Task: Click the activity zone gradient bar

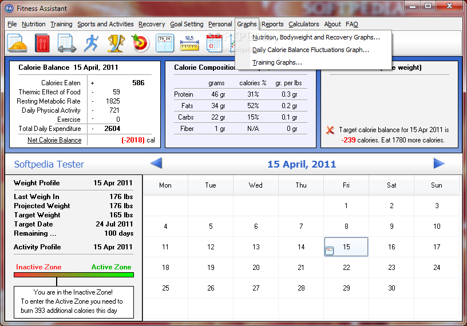Action: pyautogui.click(x=74, y=275)
